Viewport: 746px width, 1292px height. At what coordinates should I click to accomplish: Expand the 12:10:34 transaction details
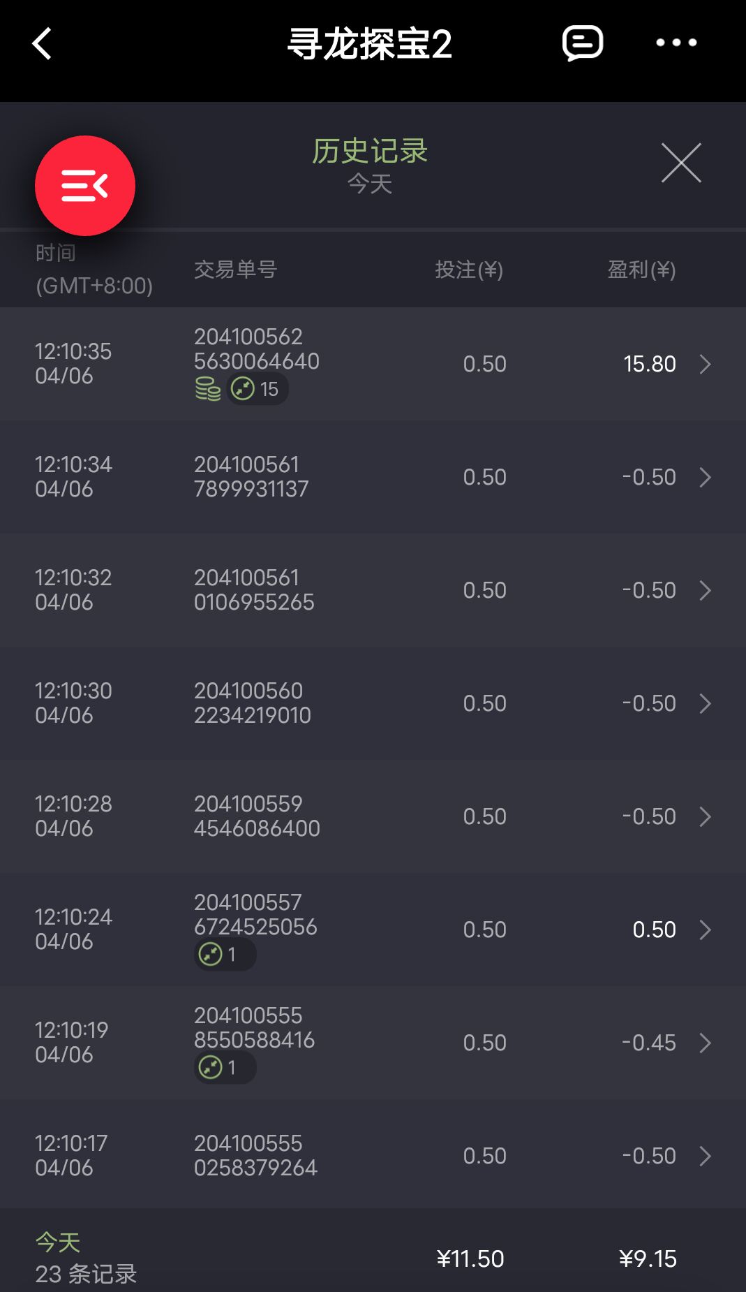click(x=706, y=477)
